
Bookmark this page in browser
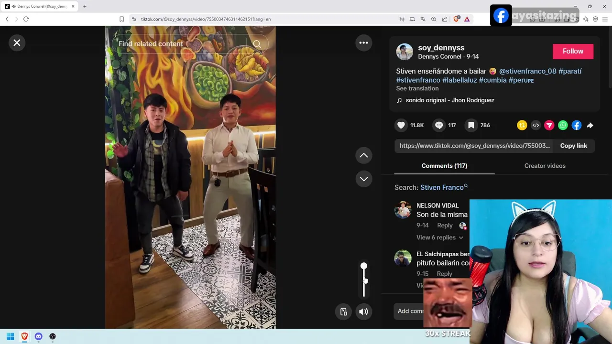(x=121, y=19)
